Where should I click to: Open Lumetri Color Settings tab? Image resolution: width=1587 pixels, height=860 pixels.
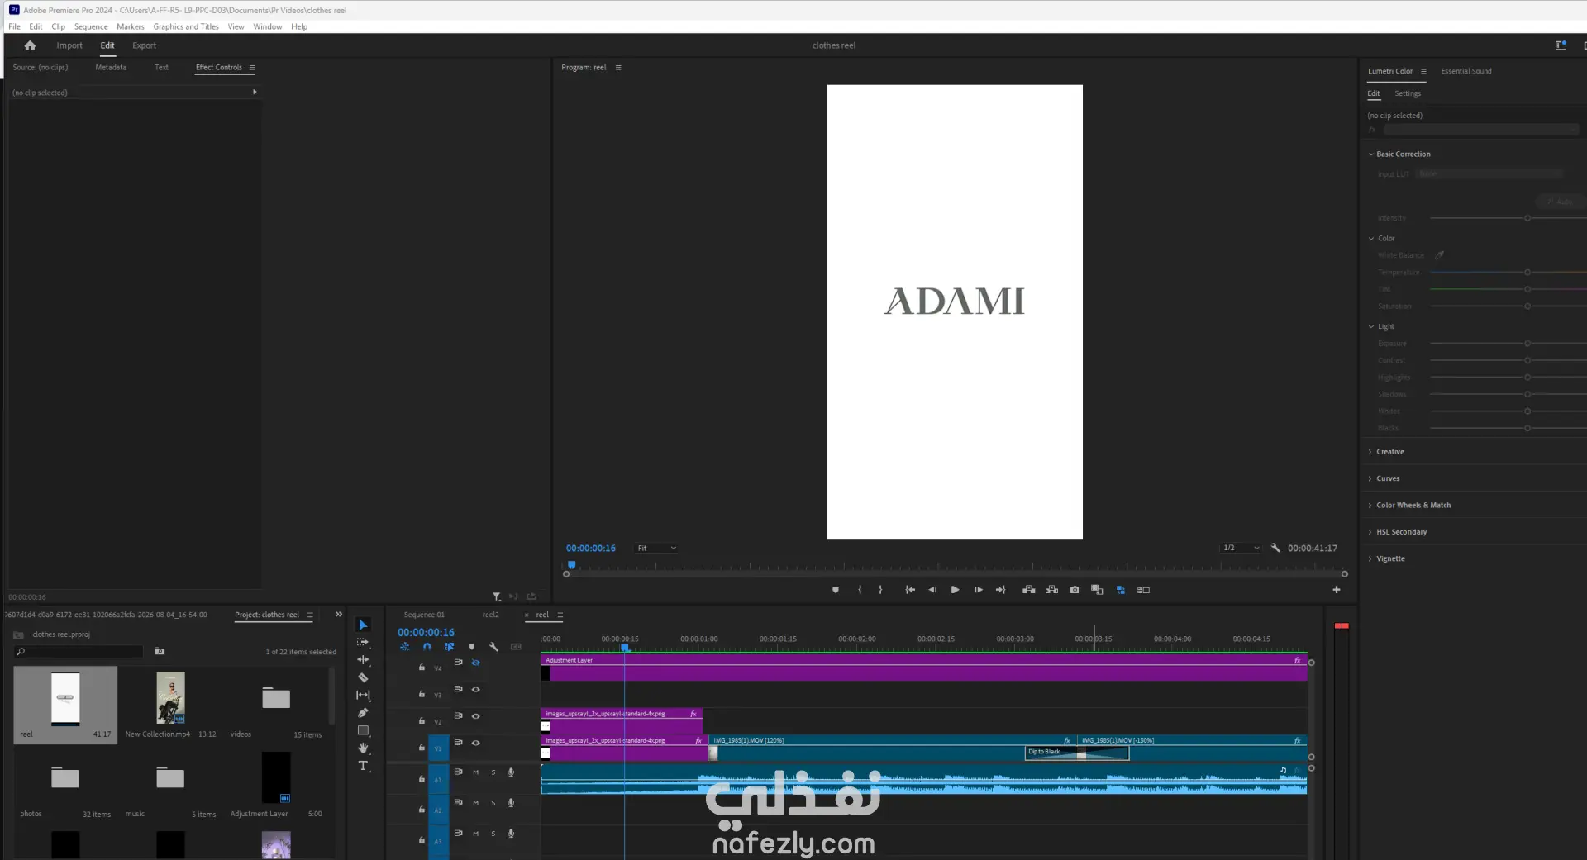pos(1408,93)
